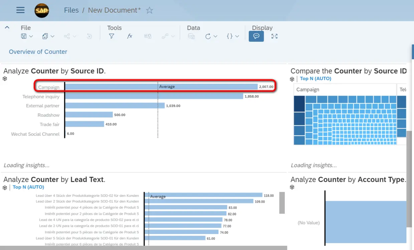Click the revert/reset icon in File section
The height and width of the screenshot is (250, 414).
(89, 36)
